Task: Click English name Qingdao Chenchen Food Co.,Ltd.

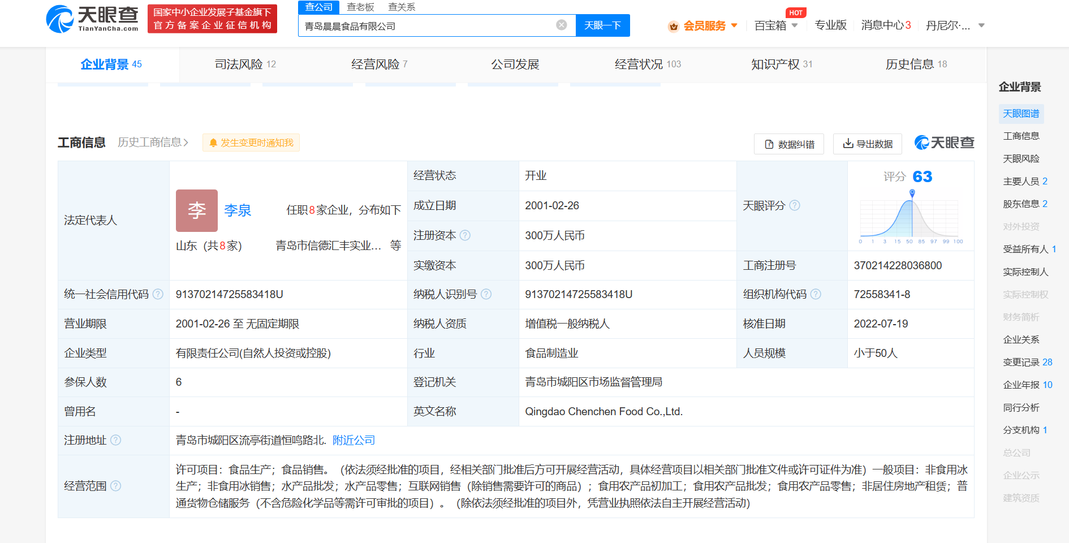Action: tap(604, 411)
